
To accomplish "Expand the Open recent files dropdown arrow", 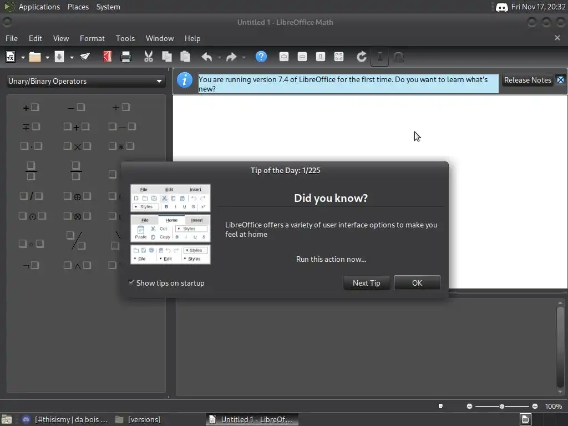I will coord(47,57).
